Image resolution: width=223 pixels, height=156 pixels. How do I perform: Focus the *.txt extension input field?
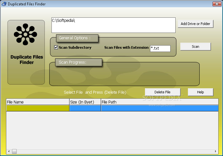tap(160, 48)
